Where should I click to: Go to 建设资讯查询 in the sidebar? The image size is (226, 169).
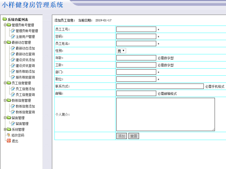point(25,66)
